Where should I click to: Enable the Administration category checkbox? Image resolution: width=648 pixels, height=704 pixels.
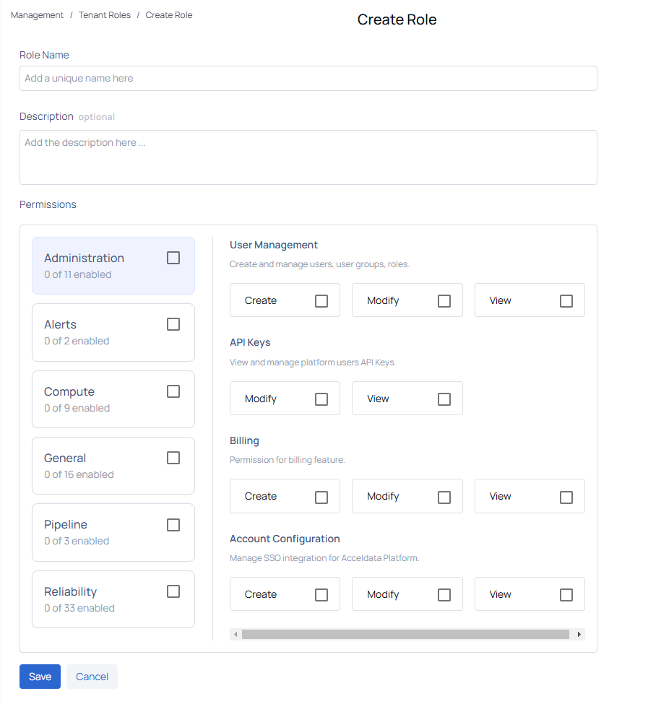(x=173, y=258)
